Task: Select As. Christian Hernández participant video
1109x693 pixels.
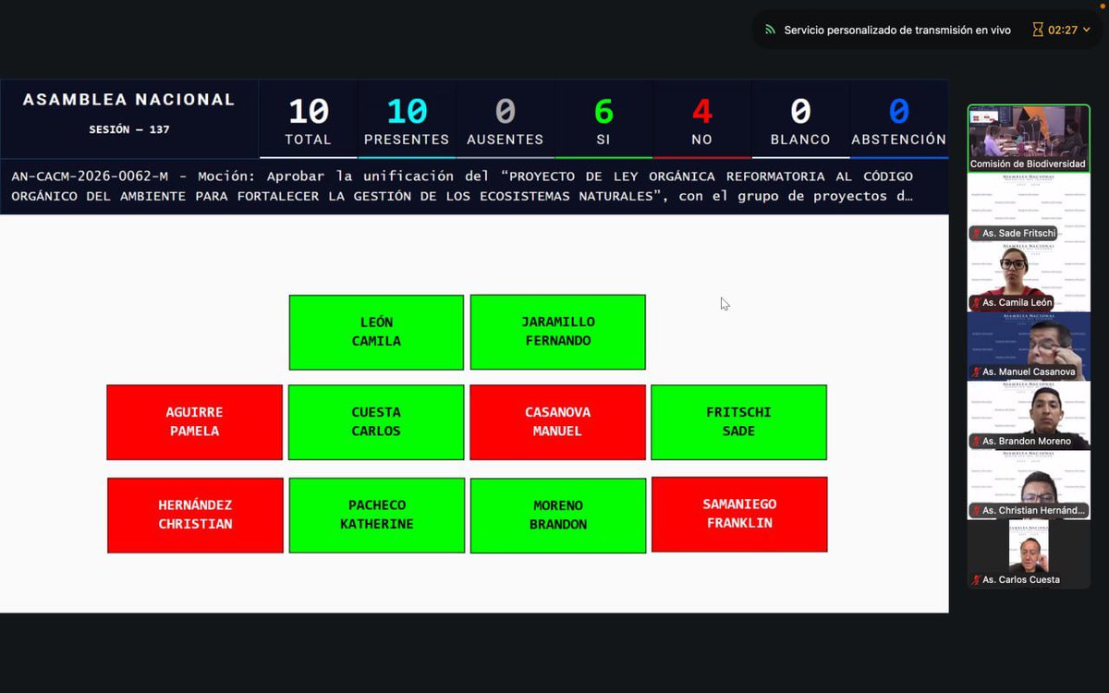Action: (x=1029, y=484)
